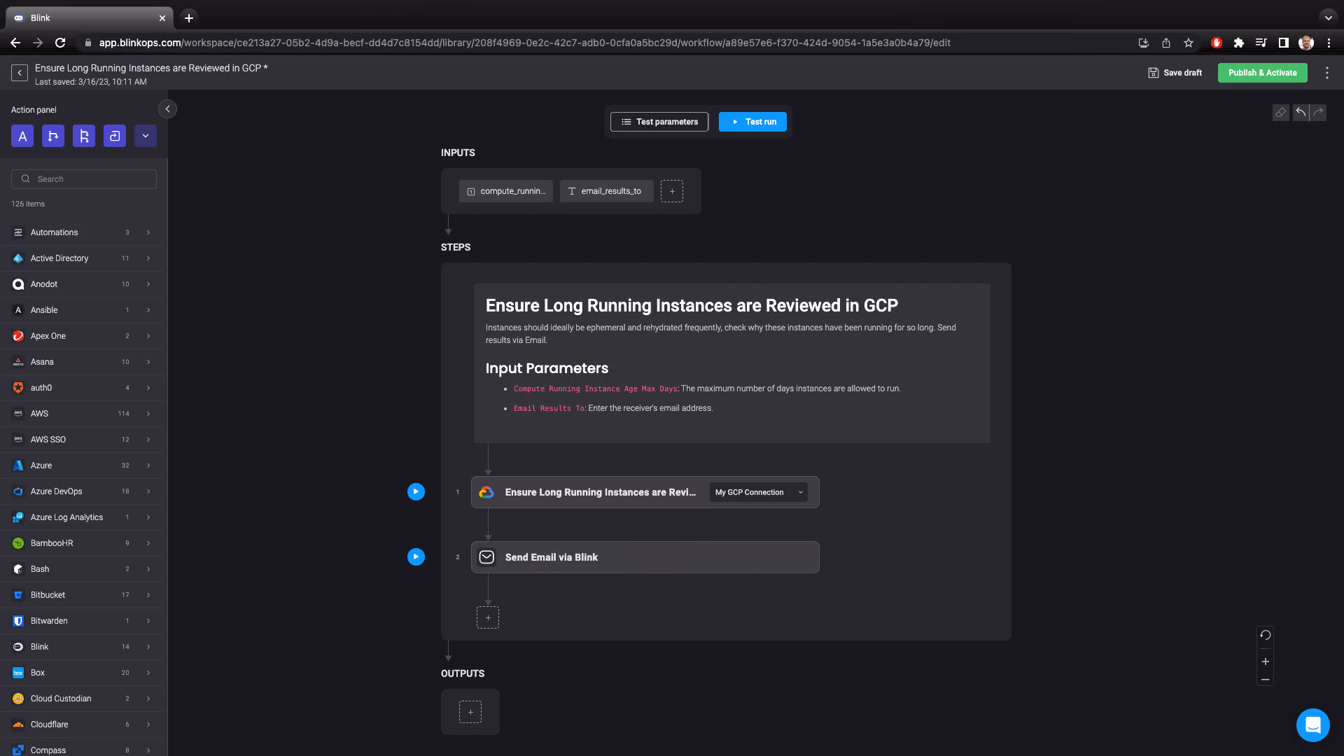
Task: Expand the Automations category
Action: pos(81,232)
